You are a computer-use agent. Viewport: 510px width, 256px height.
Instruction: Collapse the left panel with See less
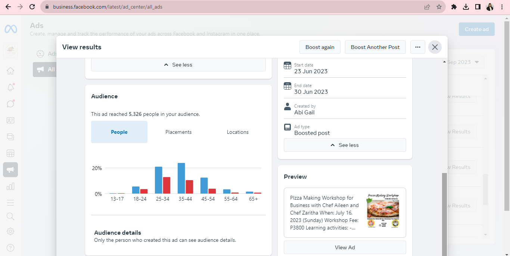(178, 65)
